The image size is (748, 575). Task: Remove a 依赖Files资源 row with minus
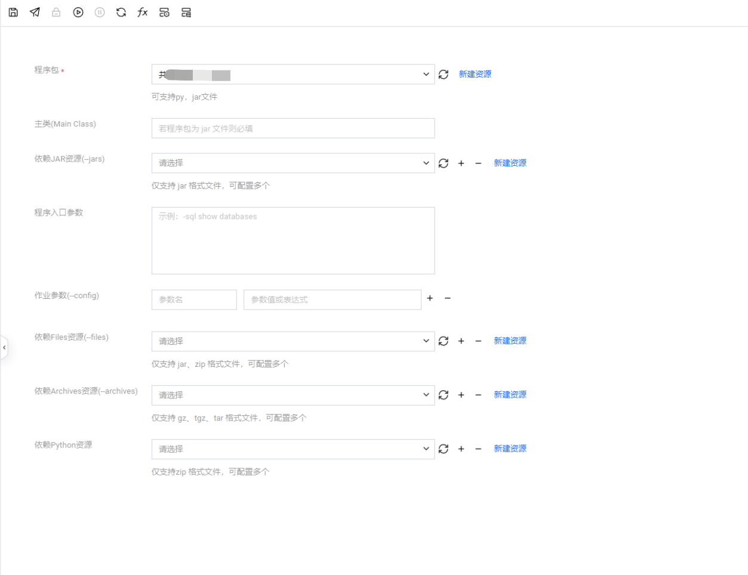point(478,341)
